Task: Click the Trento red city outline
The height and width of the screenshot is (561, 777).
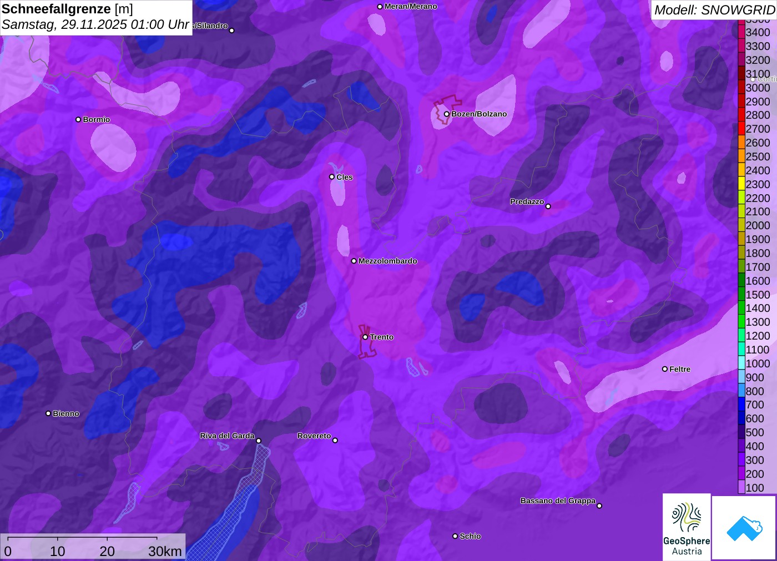Action: tap(366, 342)
